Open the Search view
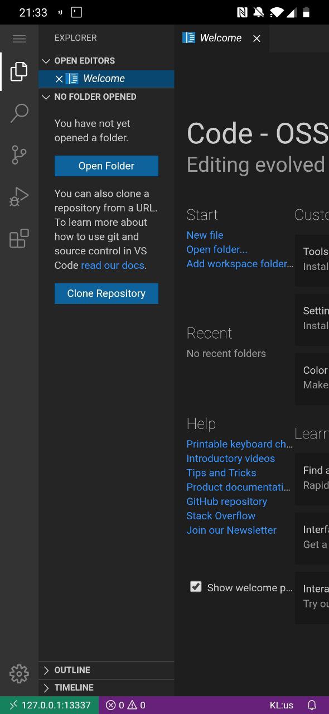The height and width of the screenshot is (714, 329). pyautogui.click(x=19, y=113)
